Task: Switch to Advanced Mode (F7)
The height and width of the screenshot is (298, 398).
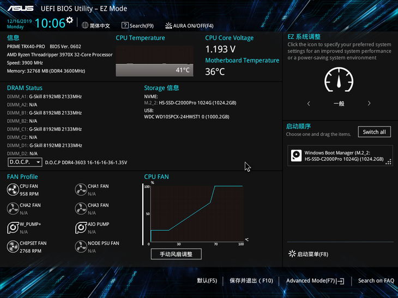Action: (x=315, y=281)
